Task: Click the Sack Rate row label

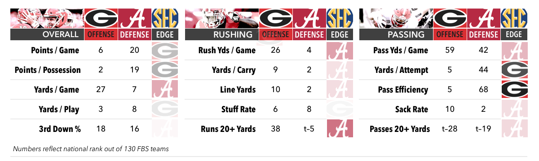Action: [411, 109]
